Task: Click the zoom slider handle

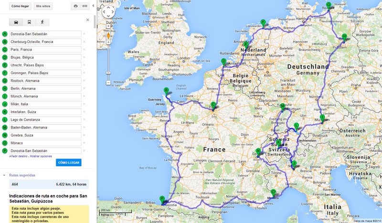Action: tap(108, 73)
